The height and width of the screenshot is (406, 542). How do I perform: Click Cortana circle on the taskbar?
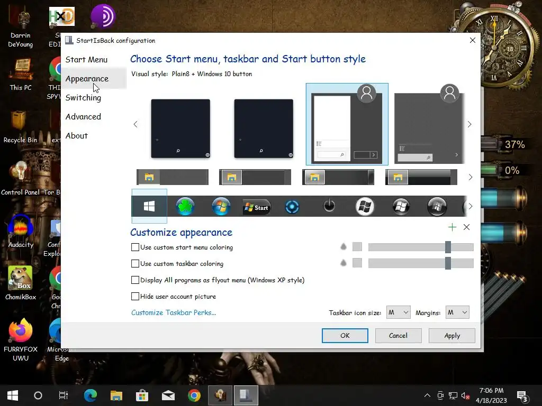(x=38, y=395)
